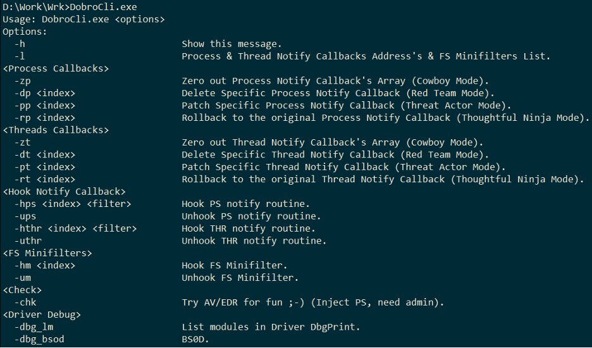Select the <Hook Notify Callback> section header

pos(64,192)
